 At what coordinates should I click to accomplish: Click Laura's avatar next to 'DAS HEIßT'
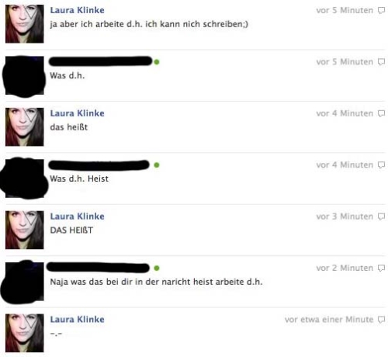click(x=25, y=230)
